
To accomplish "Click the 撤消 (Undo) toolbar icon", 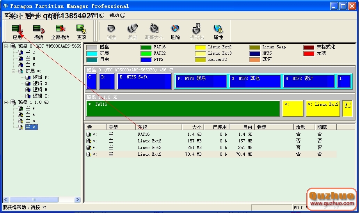I will pyautogui.click(x=38, y=31).
